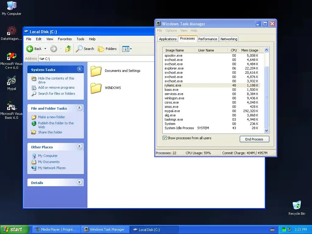Sort processes by CPU column
The height and width of the screenshot is (234, 312).
[x=233, y=50]
